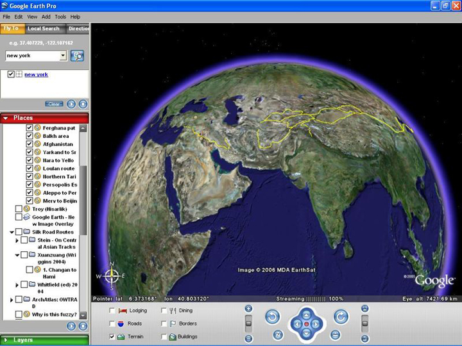Pan the globe down with the arrow
Screen dimensions: 462x346
307,333
